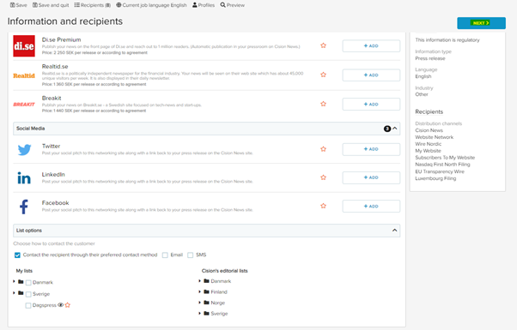Mark Breakit as favorite star
Screen dimensions: 517x330
pyautogui.click(x=324, y=104)
